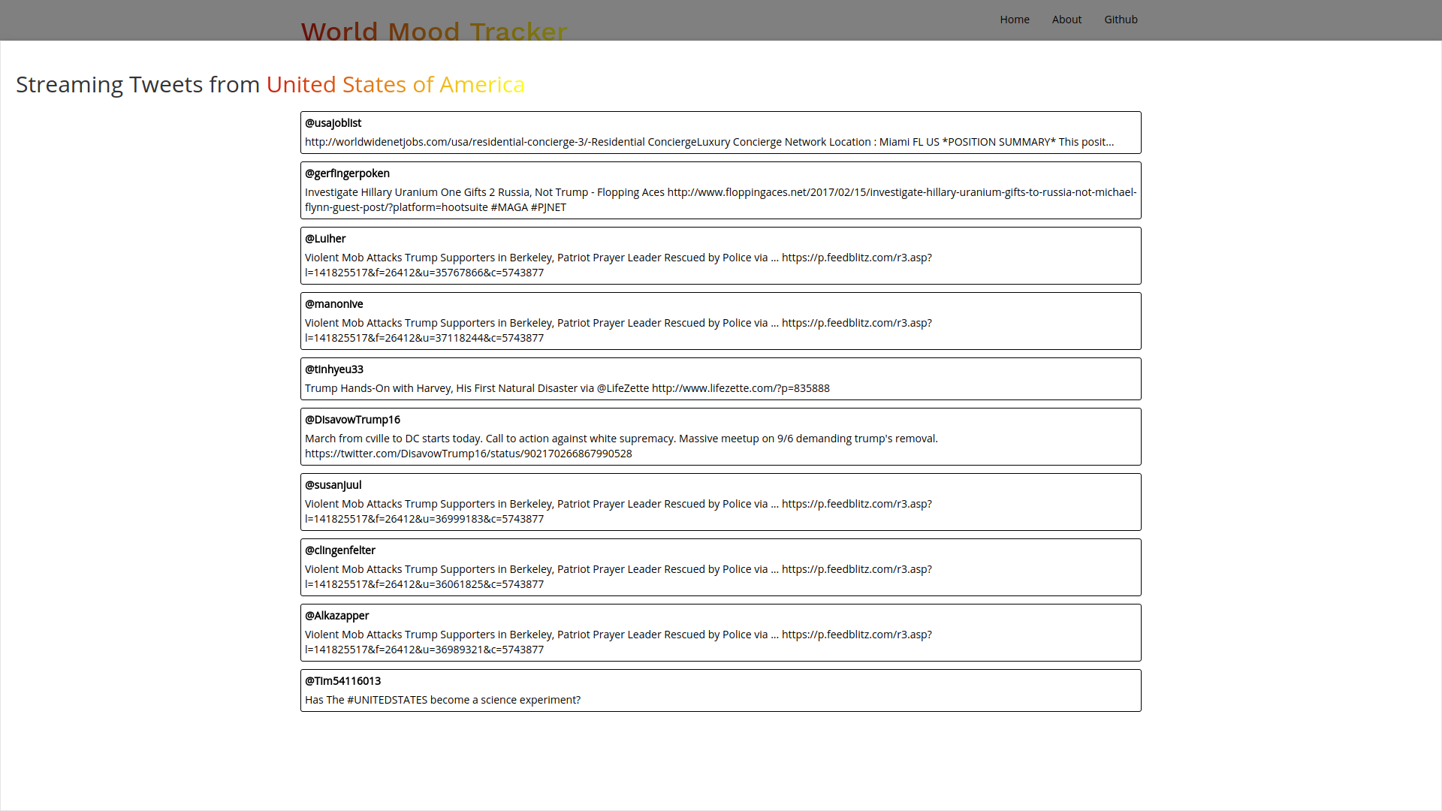Click the #UNITEDSTATES science experiment tweet text
The image size is (1442, 811).
[x=442, y=700]
